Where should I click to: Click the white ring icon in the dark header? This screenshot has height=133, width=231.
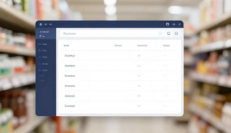tap(167, 24)
